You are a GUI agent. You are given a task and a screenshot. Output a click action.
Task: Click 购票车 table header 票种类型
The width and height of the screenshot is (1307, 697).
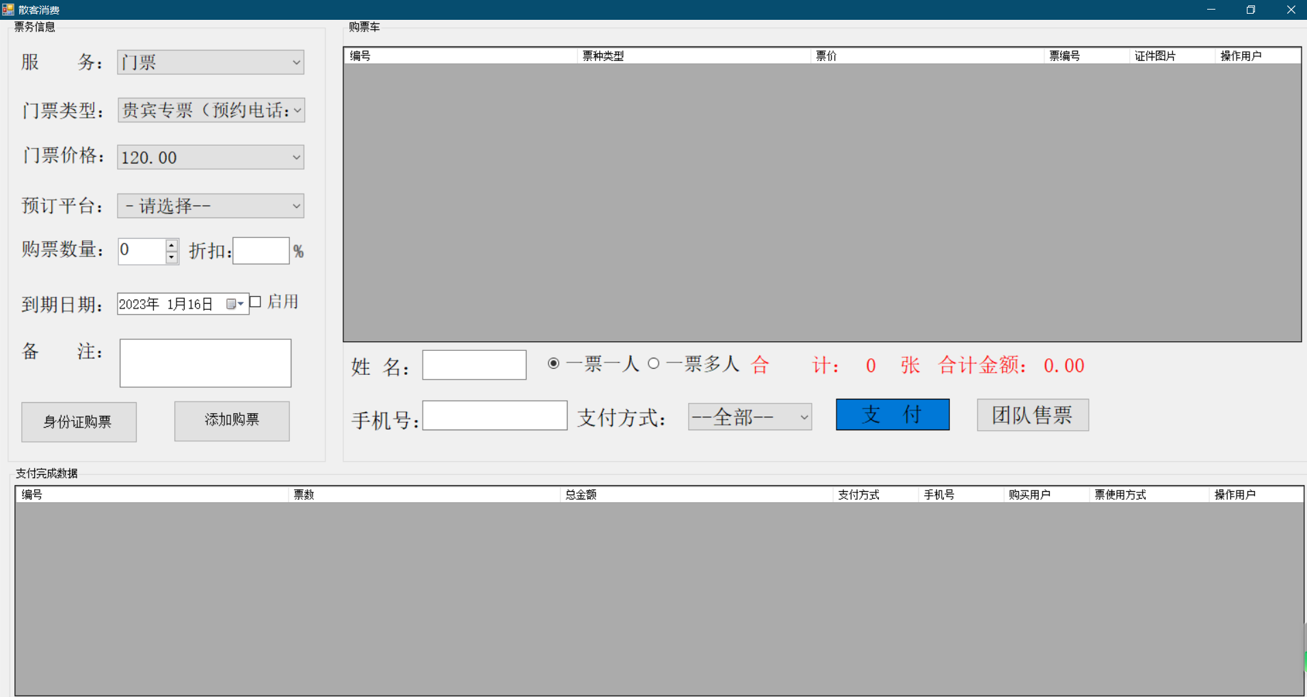pos(694,56)
